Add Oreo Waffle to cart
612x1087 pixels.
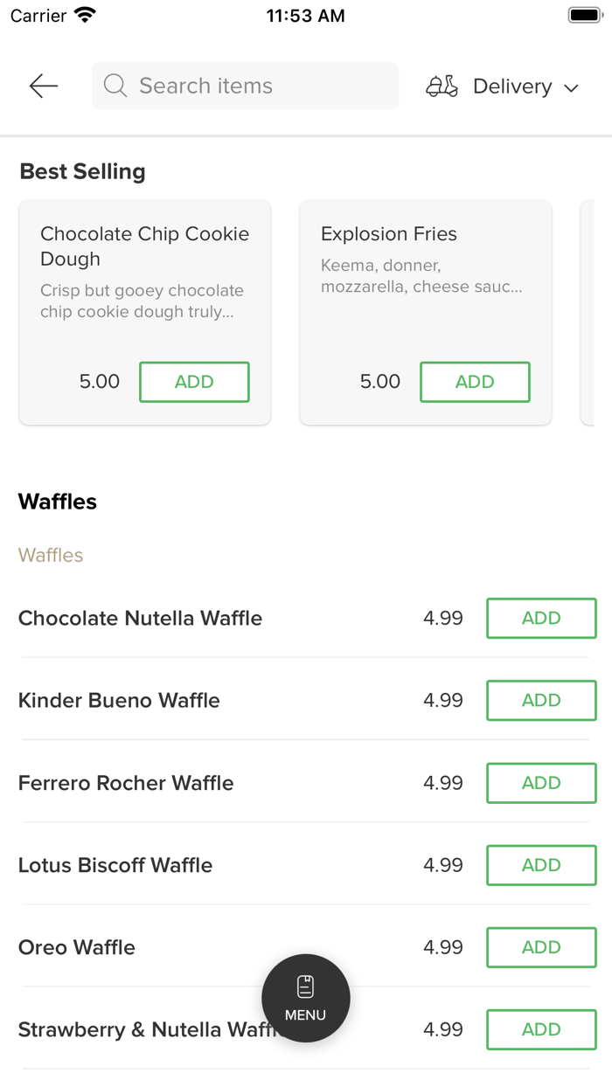click(541, 947)
